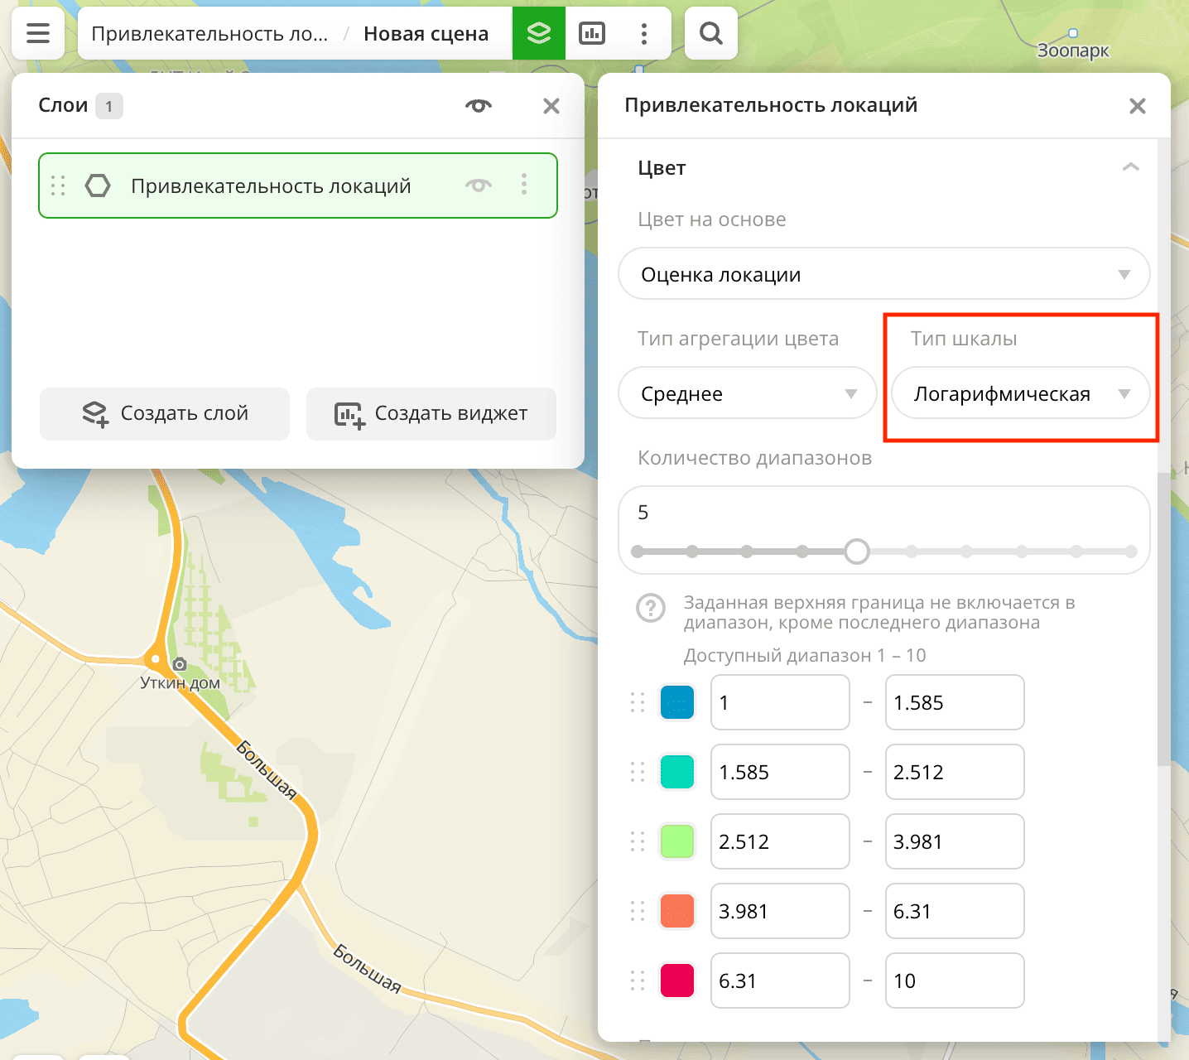Select the Новая сцена breadcrumb item
Viewport: 1189px width, 1060px height.
pos(426,34)
